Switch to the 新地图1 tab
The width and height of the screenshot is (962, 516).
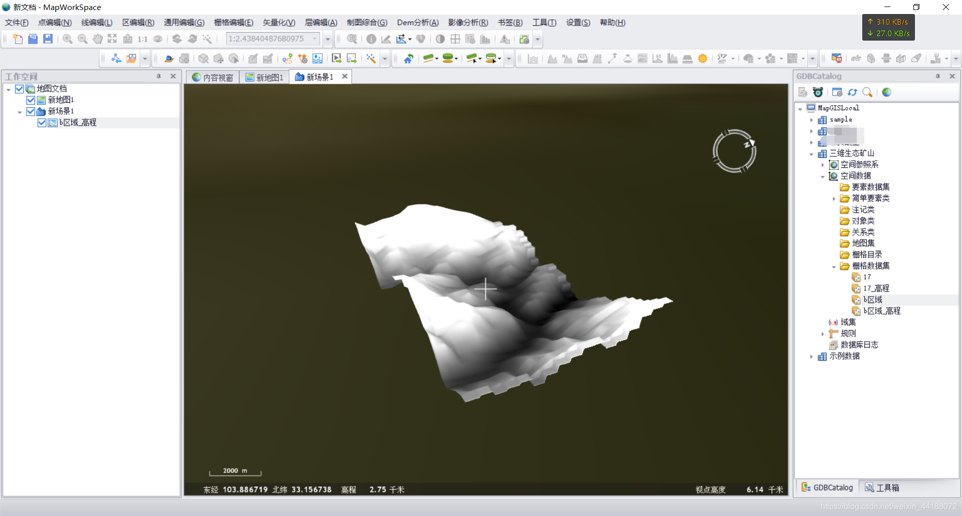[x=265, y=77]
